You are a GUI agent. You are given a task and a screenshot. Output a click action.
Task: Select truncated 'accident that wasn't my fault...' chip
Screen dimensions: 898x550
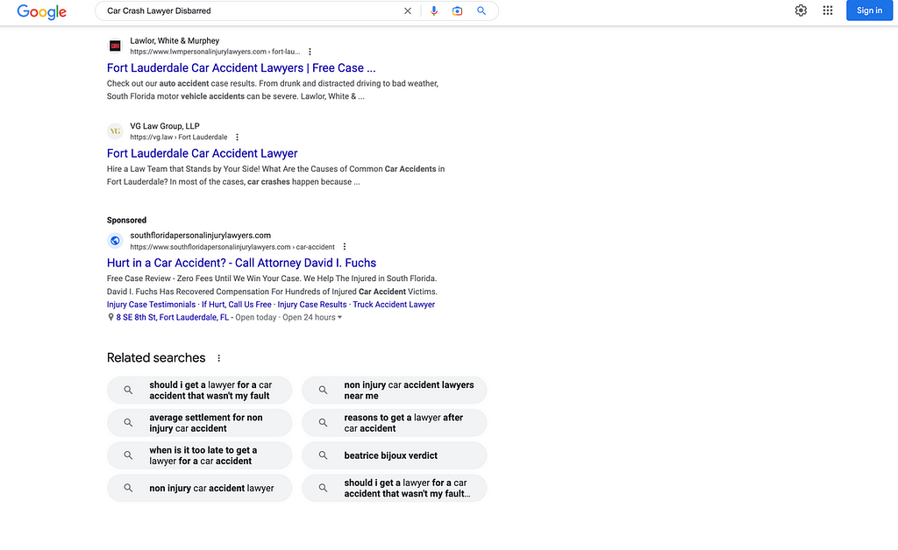394,488
